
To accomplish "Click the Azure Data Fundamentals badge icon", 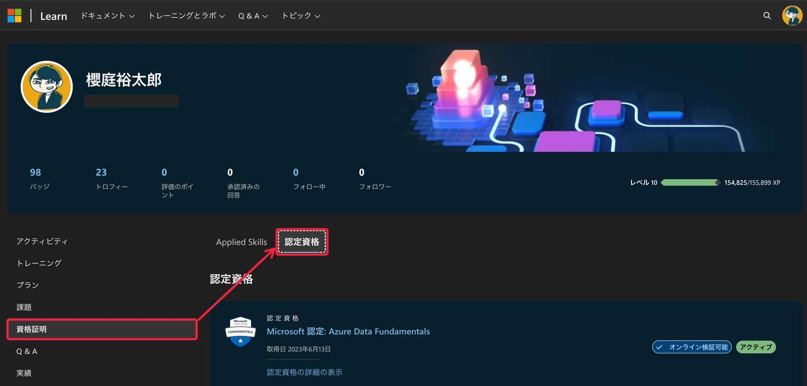I will 241,332.
